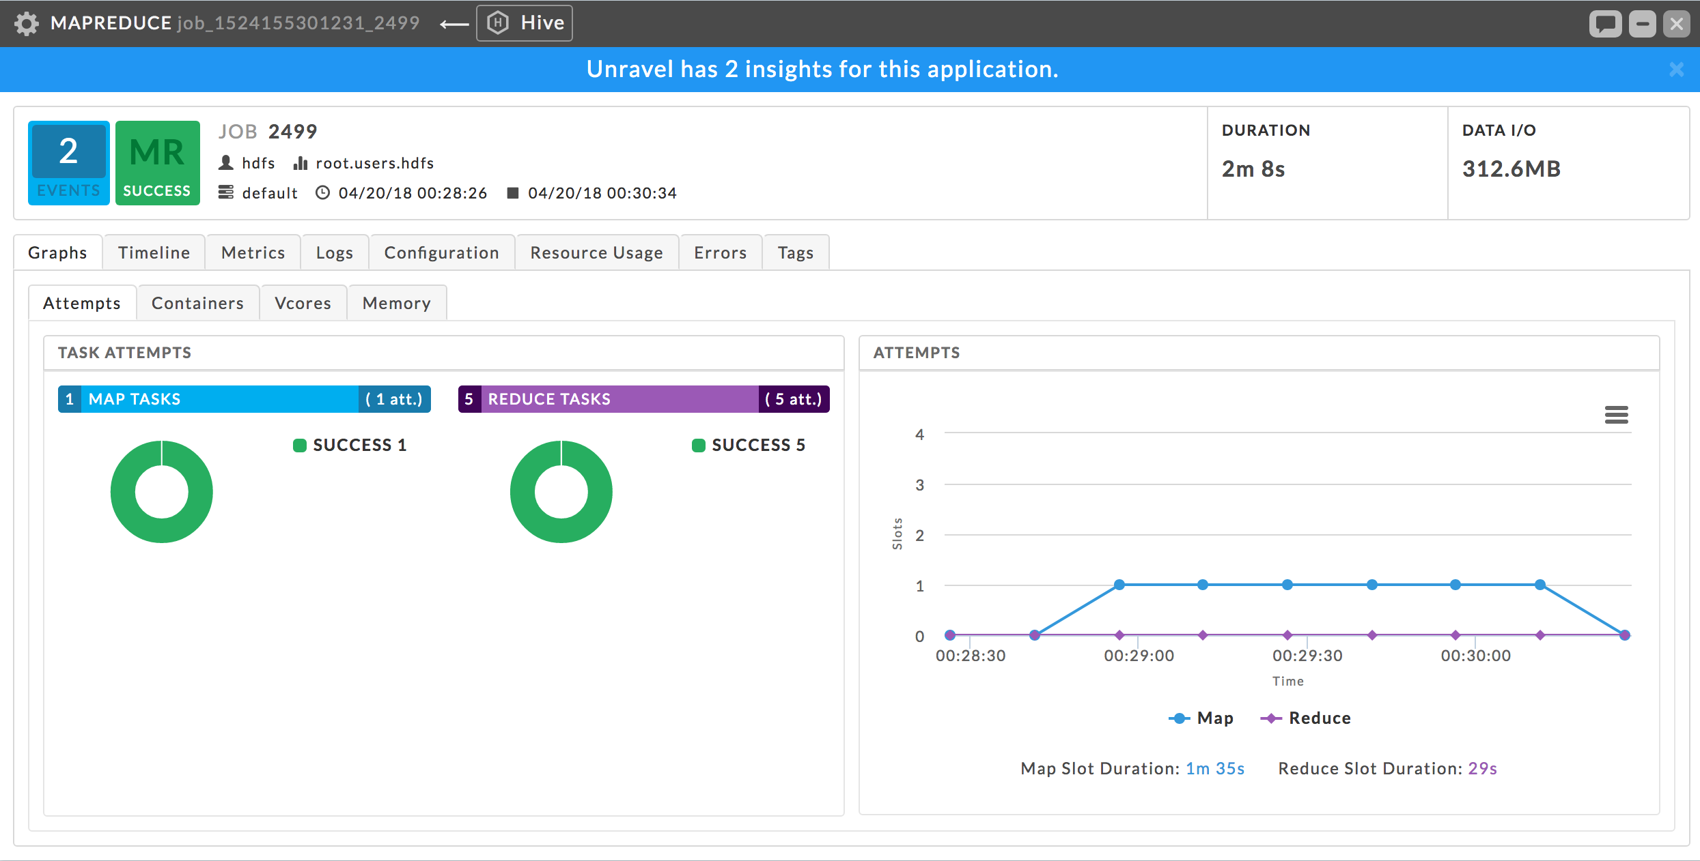Switch to the Memory sub-tab
Viewport: 1700px width, 861px height.
click(x=397, y=303)
